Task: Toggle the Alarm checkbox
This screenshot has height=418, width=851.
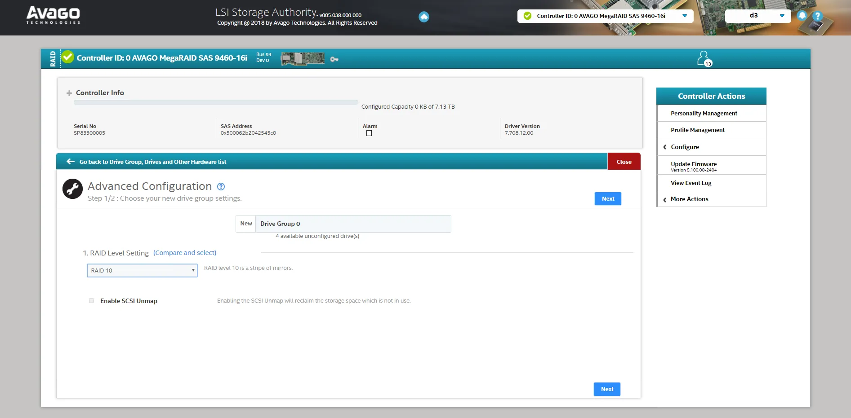Action: pos(369,133)
